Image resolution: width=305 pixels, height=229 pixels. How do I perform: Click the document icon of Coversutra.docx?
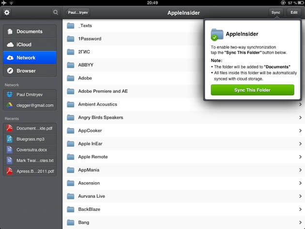point(10,150)
